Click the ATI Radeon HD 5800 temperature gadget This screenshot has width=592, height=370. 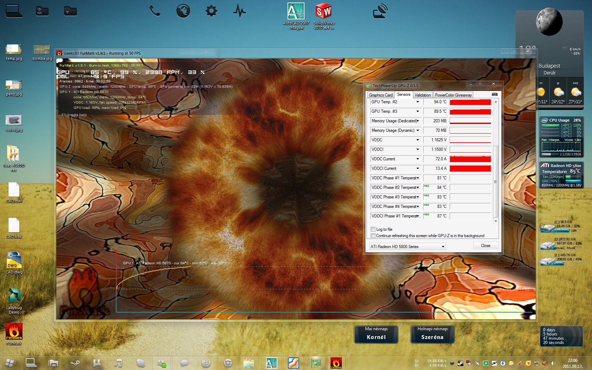561,175
